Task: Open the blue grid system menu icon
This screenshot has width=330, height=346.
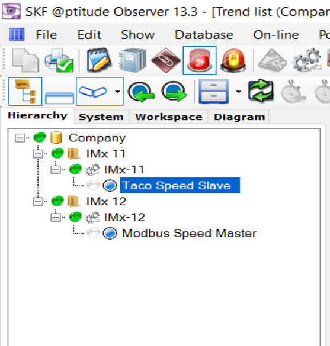Action: [x=17, y=34]
